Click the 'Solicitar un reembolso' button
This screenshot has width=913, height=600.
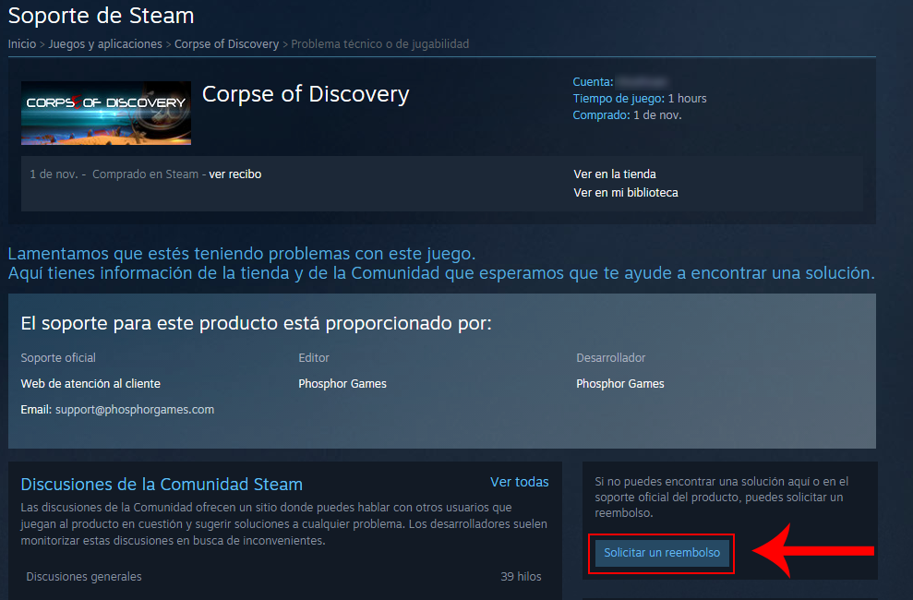coord(662,553)
